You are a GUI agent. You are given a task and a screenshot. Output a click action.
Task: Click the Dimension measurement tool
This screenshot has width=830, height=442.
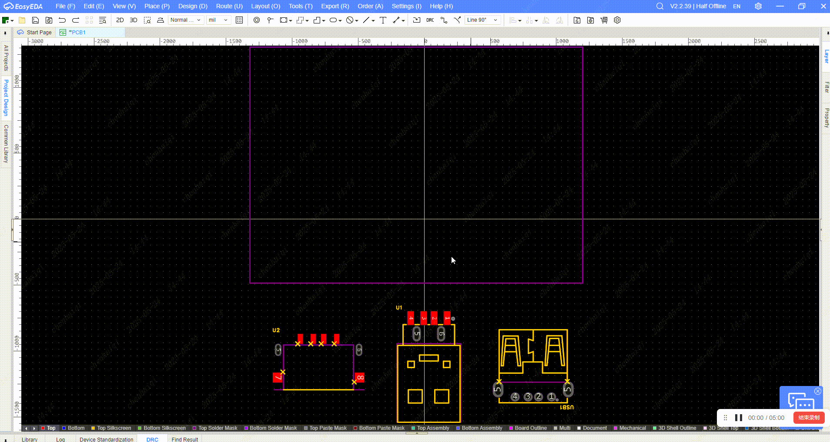396,20
